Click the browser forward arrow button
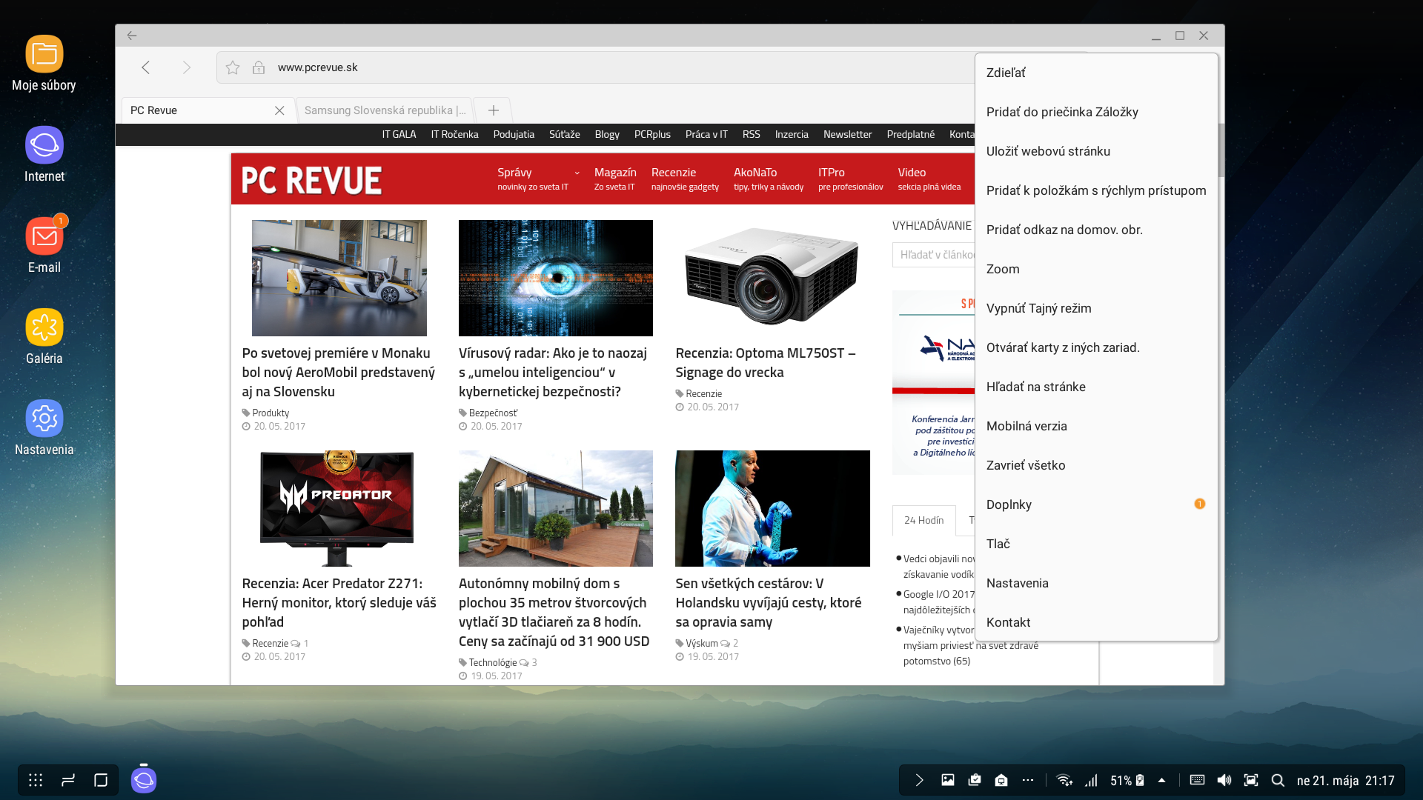 [186, 67]
